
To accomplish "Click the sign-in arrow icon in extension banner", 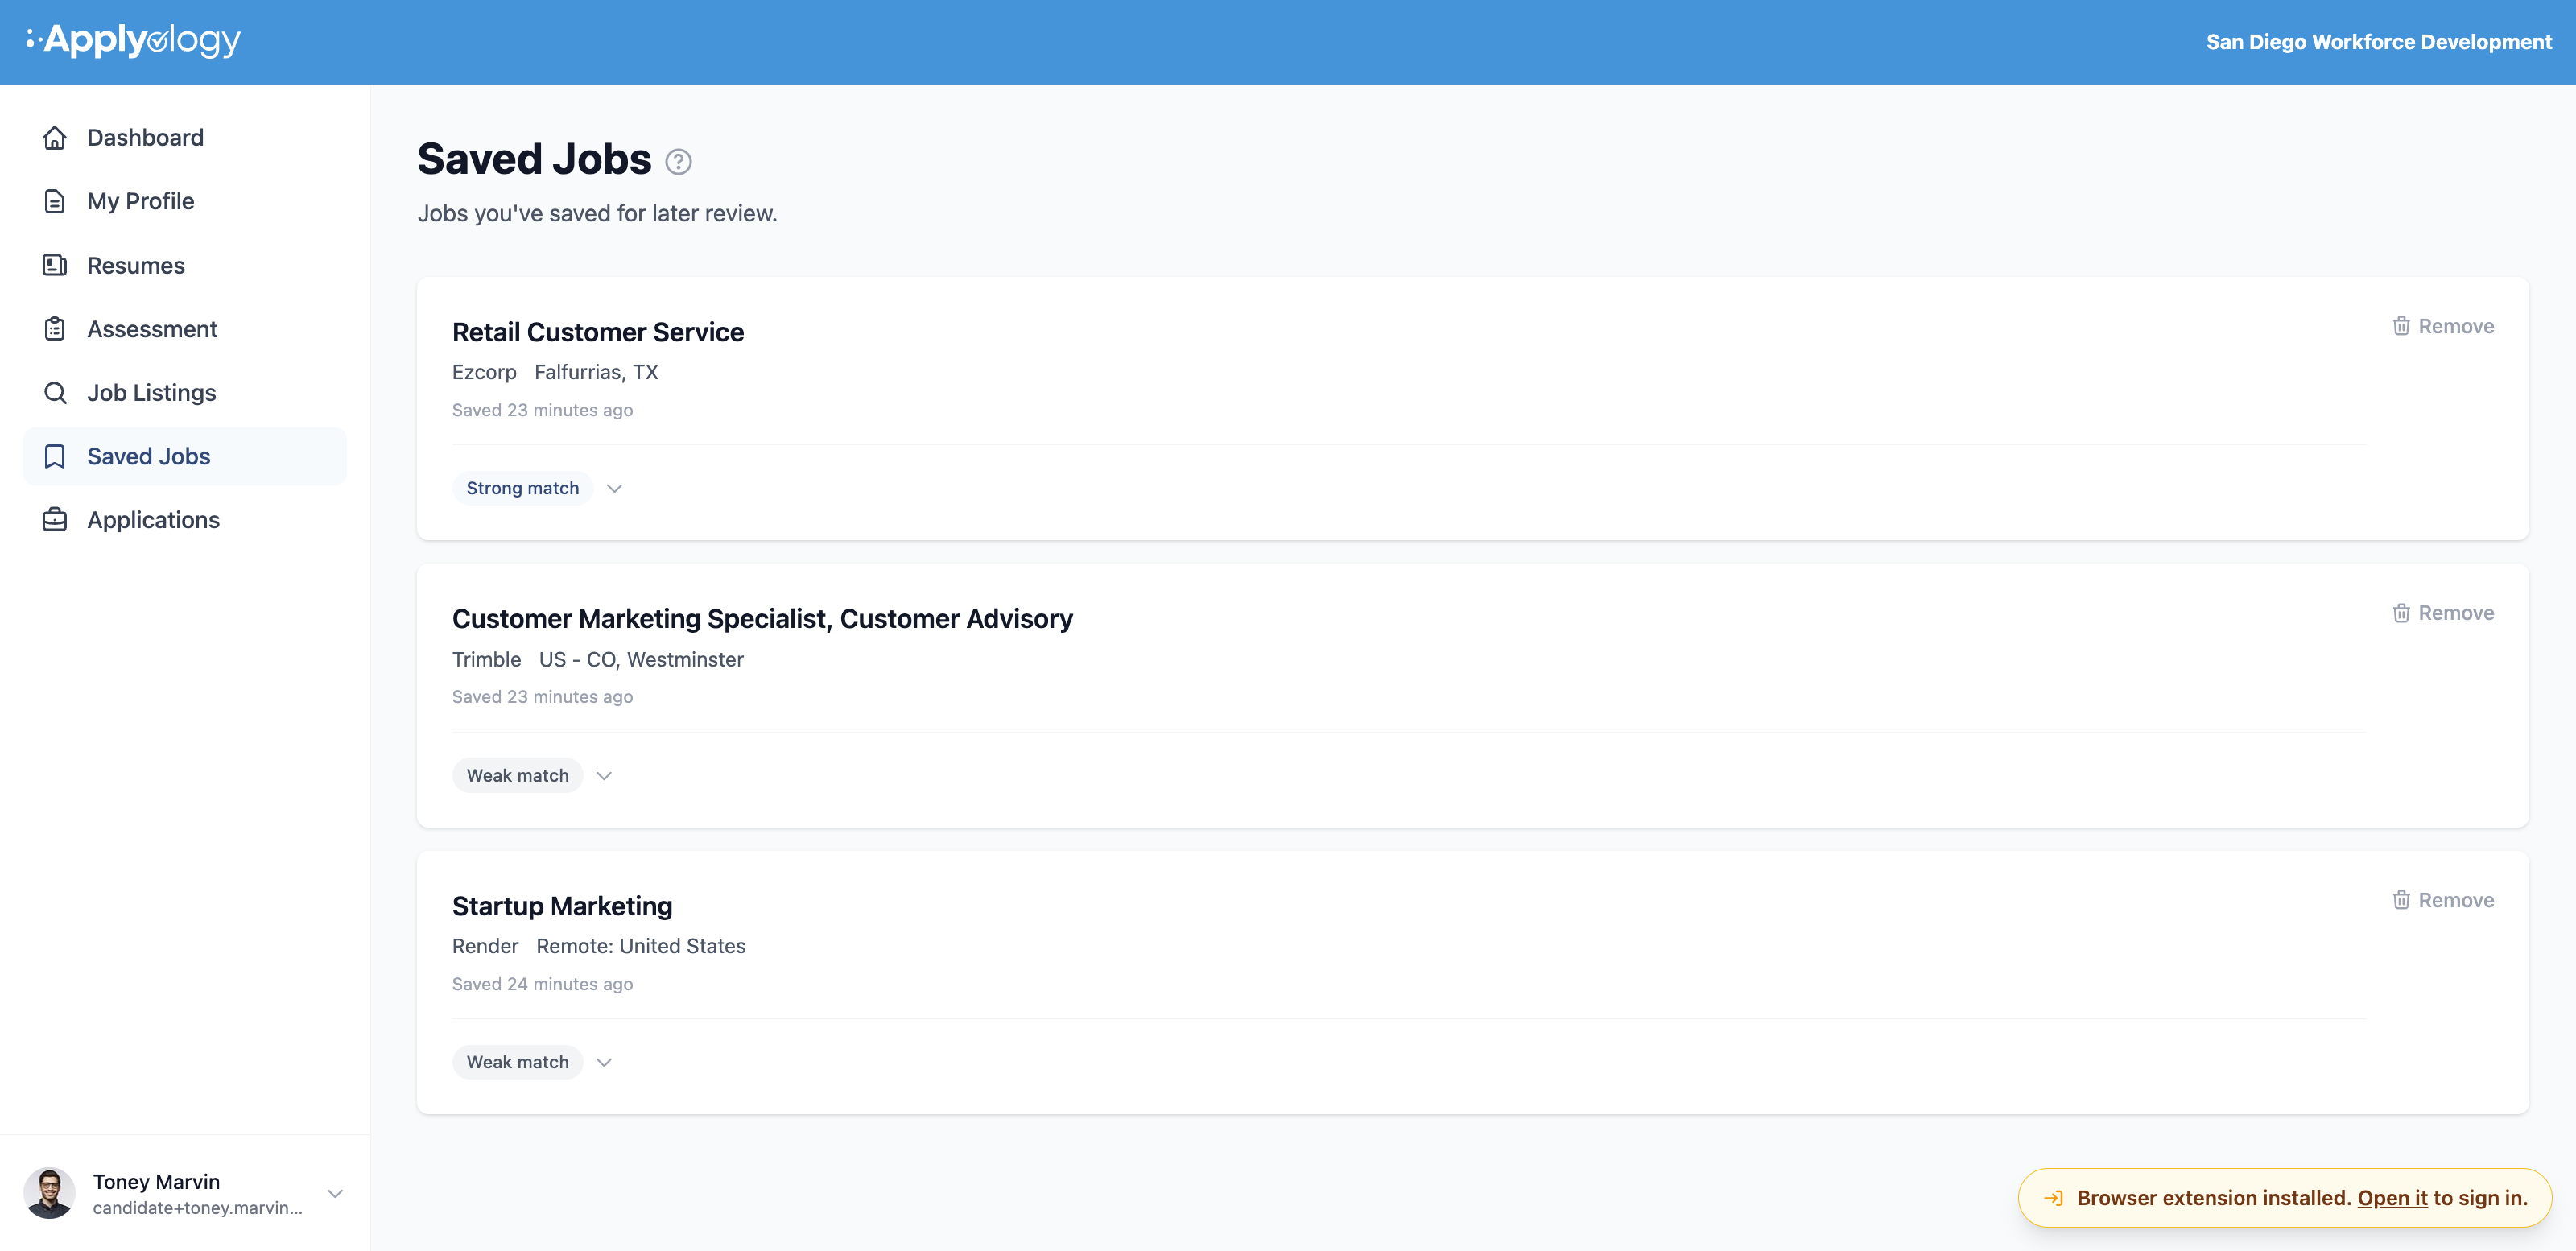I will pos(2053,1198).
